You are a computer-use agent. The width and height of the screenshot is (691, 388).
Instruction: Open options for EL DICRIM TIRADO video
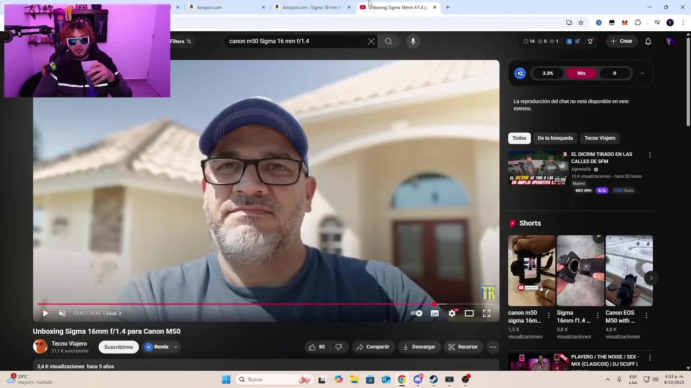click(649, 155)
